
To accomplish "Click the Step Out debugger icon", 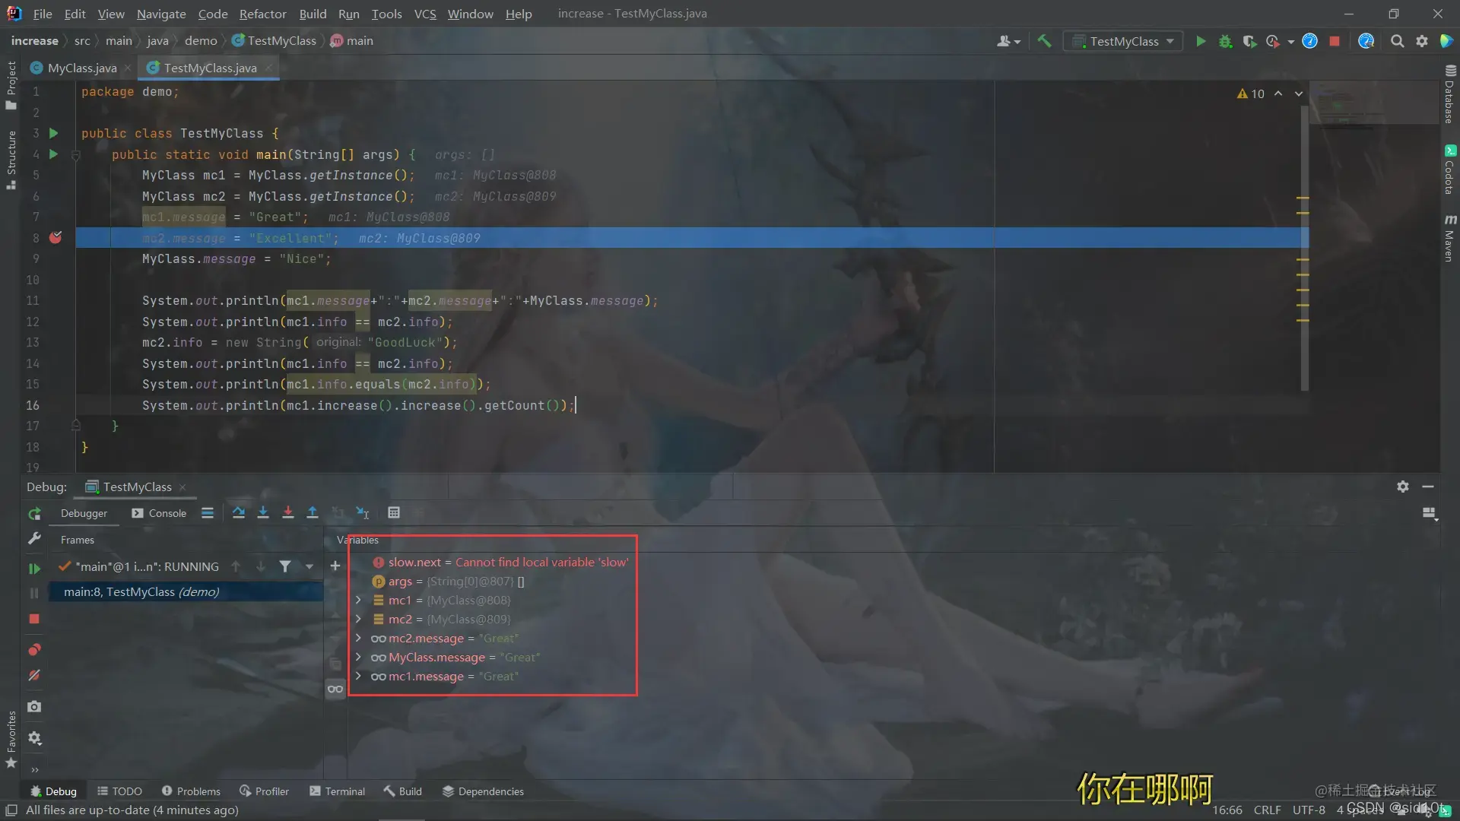I will [313, 512].
